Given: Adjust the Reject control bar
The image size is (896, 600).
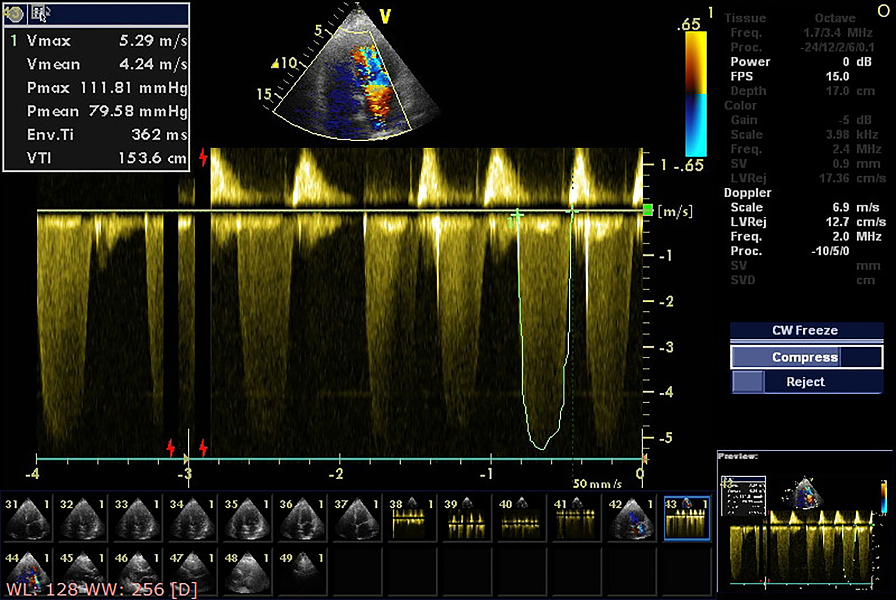Looking at the screenshot, I should [x=806, y=382].
